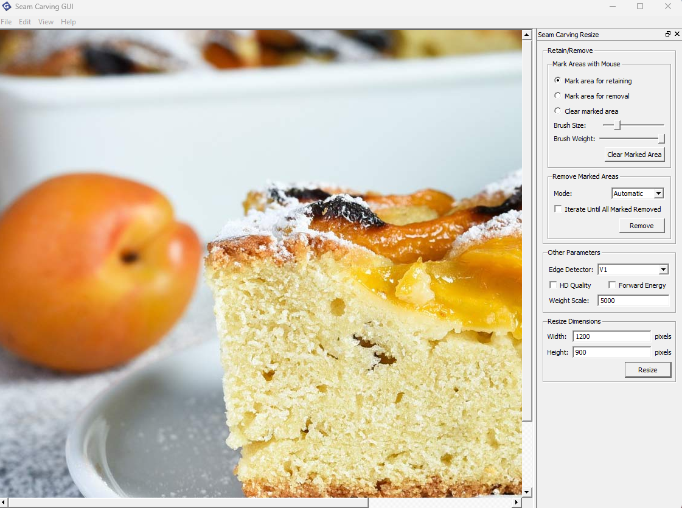Image resolution: width=682 pixels, height=508 pixels.
Task: Adjust the Brush Size slider handle
Action: (x=617, y=125)
